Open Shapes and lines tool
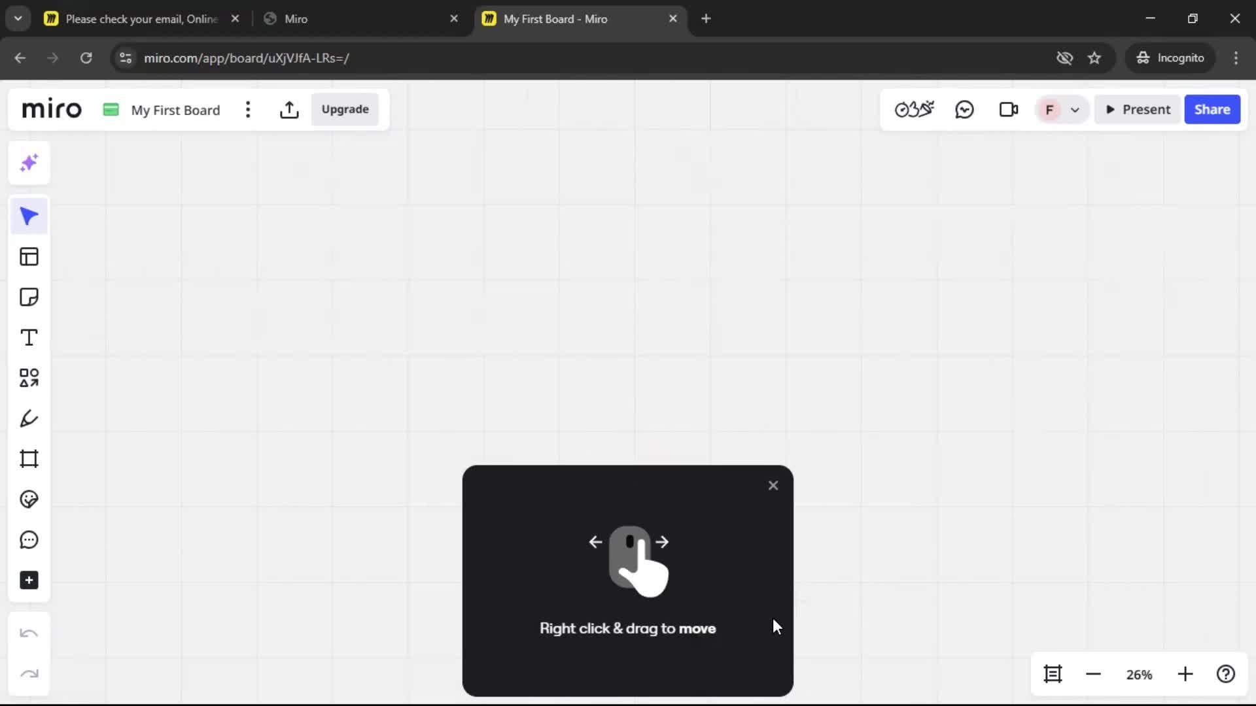 pos(29,378)
